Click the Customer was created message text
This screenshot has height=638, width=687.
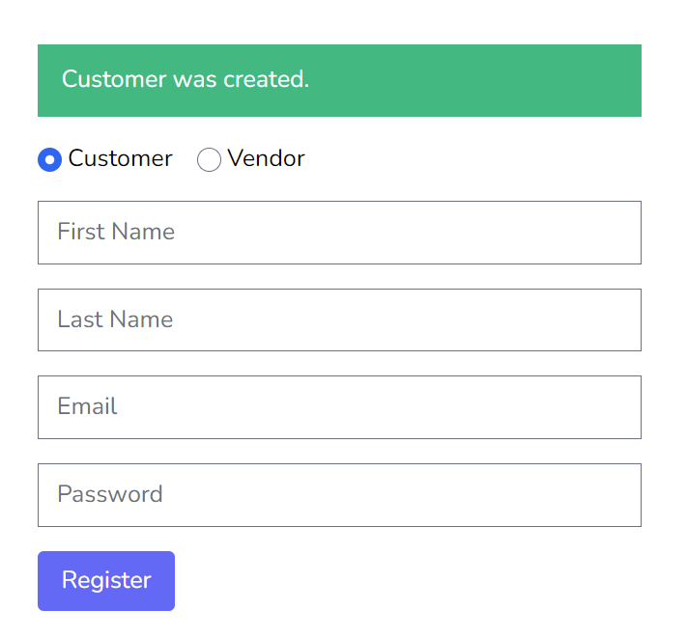click(x=186, y=79)
